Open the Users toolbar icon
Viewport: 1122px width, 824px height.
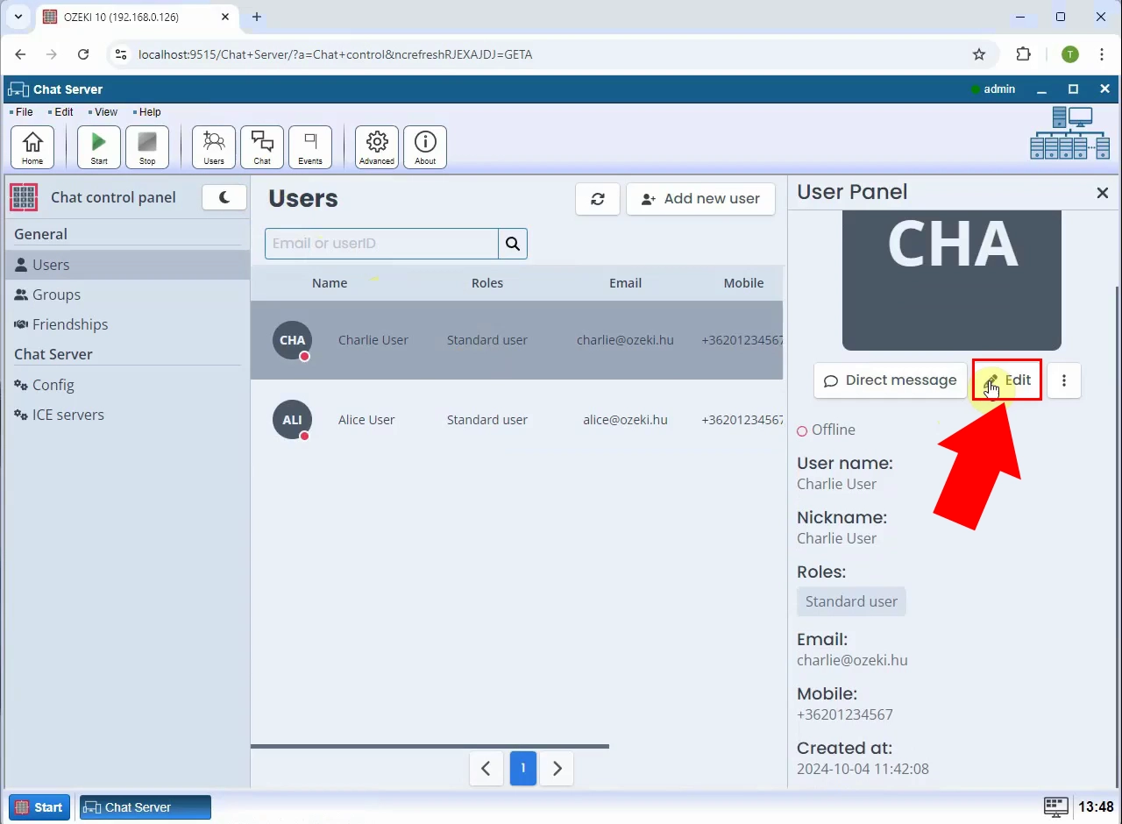click(x=214, y=146)
